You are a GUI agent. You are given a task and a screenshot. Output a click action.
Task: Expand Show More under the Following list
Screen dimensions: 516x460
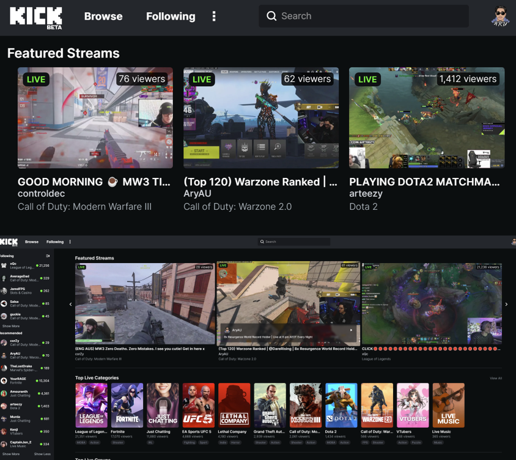pyautogui.click(x=11, y=326)
